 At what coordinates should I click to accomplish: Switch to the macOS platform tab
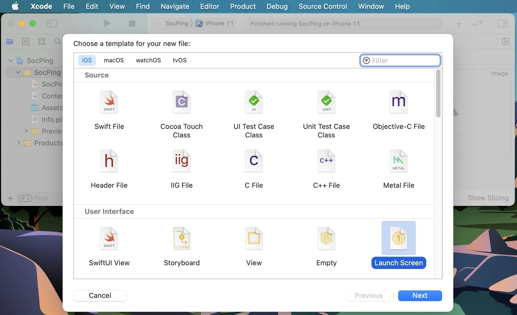[114, 60]
